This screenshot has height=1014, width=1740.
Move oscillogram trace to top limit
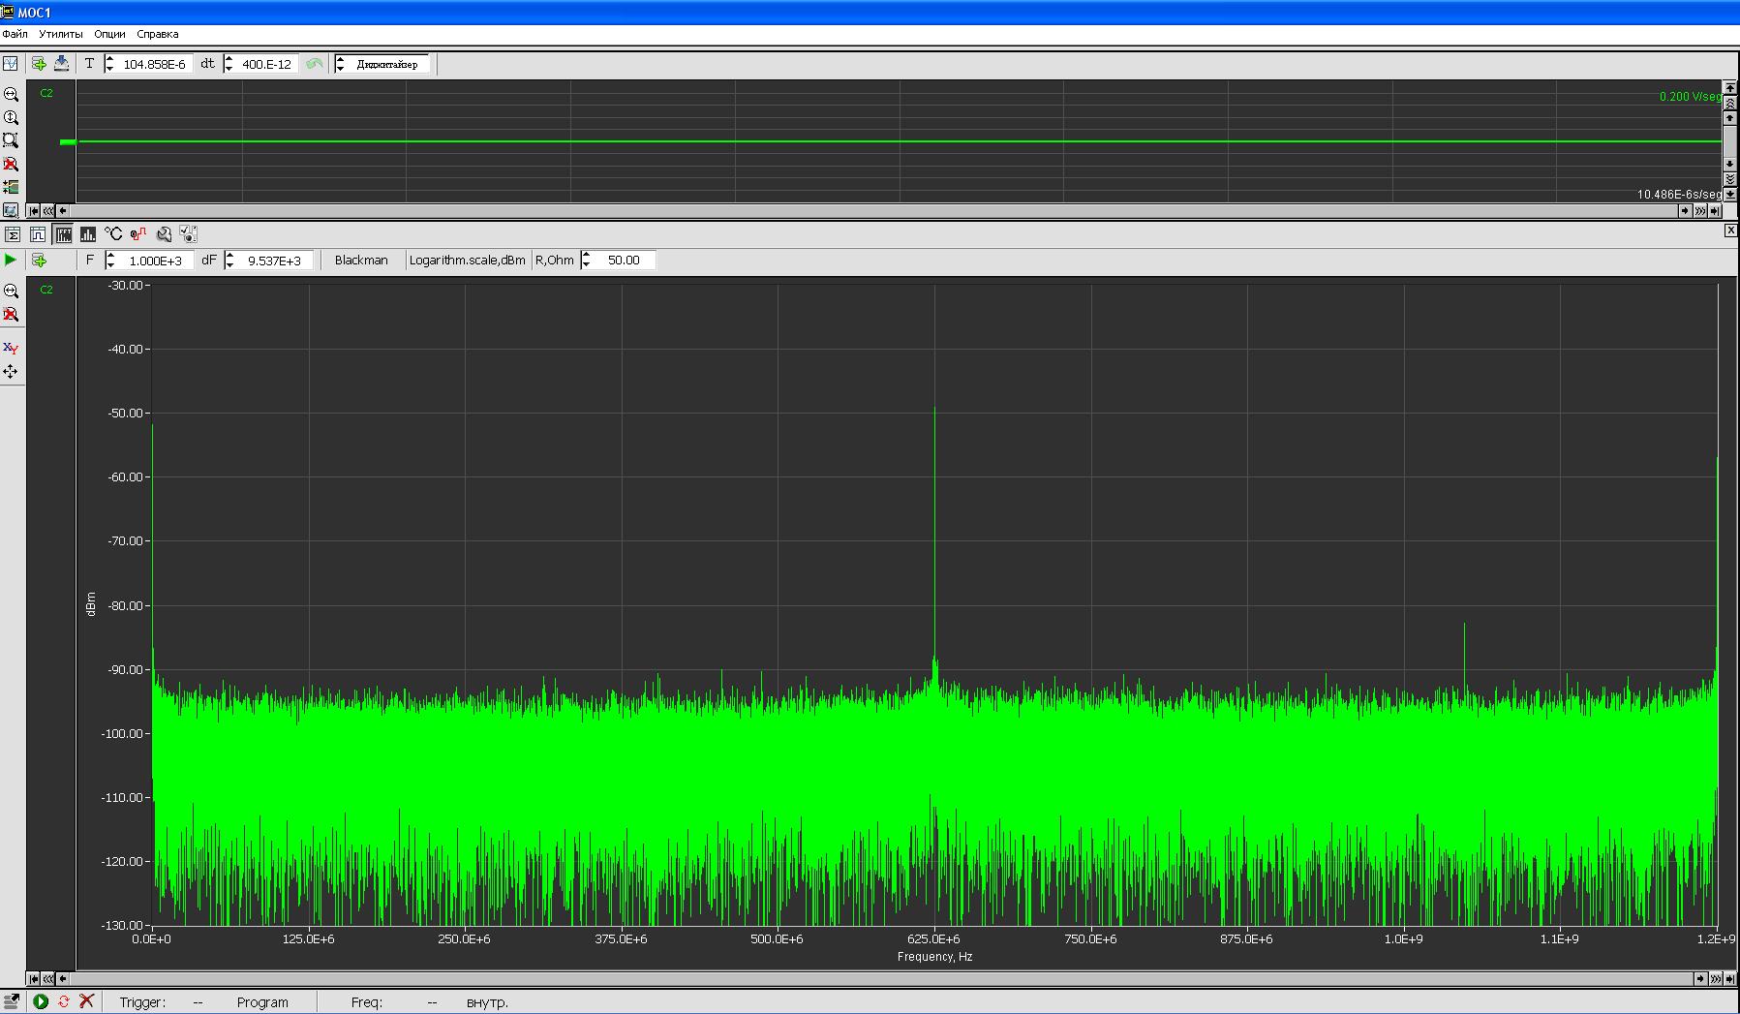pos(1730,87)
